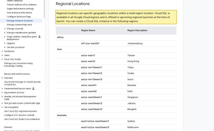This screenshot has width=214, height=131.
Task: Click the Osaka description cell
Action: 131,73
